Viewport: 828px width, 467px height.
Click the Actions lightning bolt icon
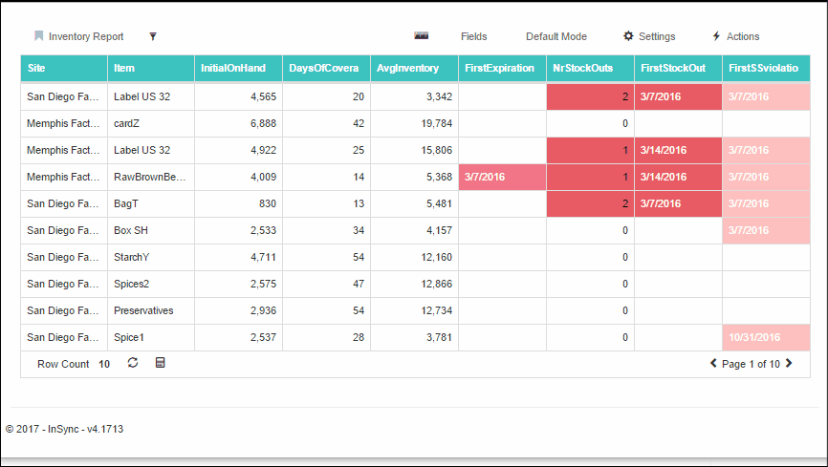point(716,36)
